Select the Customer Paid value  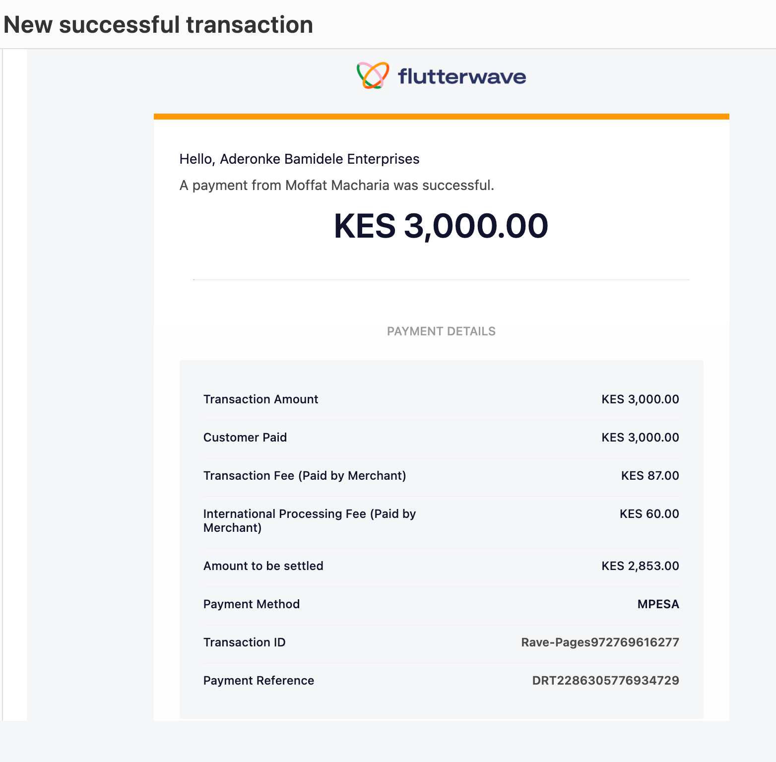(640, 438)
